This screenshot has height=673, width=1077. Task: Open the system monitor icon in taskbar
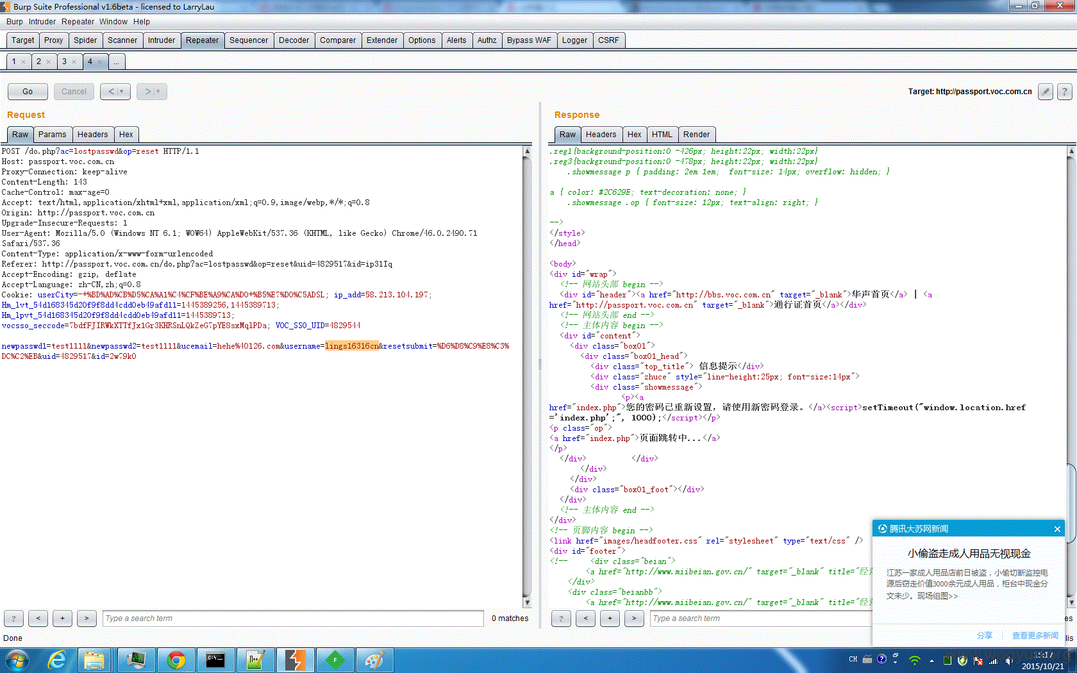pos(136,660)
